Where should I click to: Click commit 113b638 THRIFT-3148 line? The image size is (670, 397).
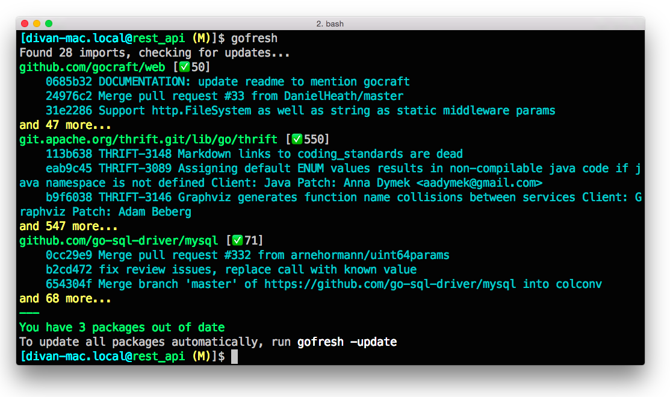[x=254, y=154]
